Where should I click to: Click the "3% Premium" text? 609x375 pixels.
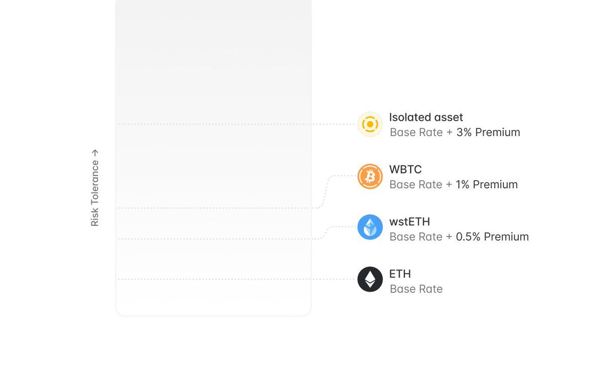tap(488, 132)
